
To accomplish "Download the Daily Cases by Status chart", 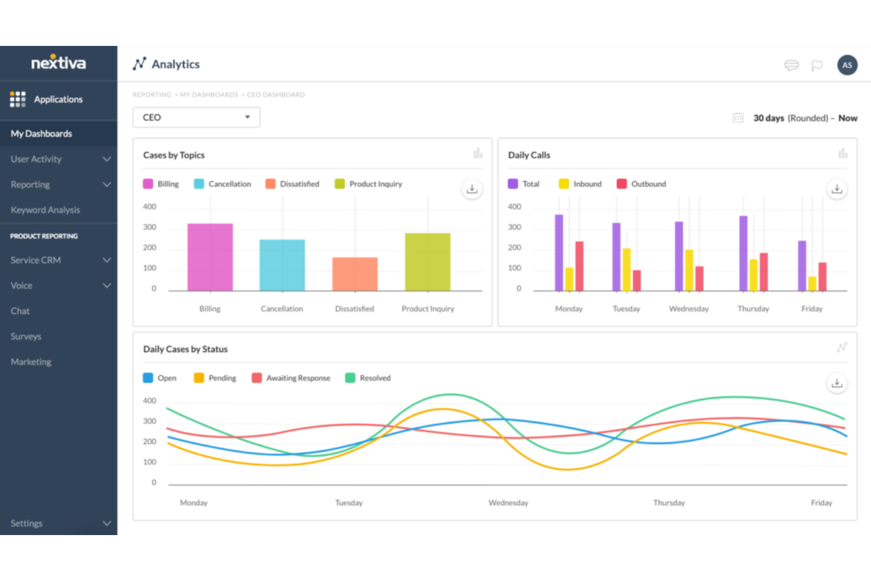I will point(836,383).
